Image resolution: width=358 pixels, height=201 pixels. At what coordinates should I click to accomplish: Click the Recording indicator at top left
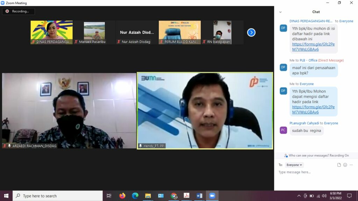pos(18,11)
